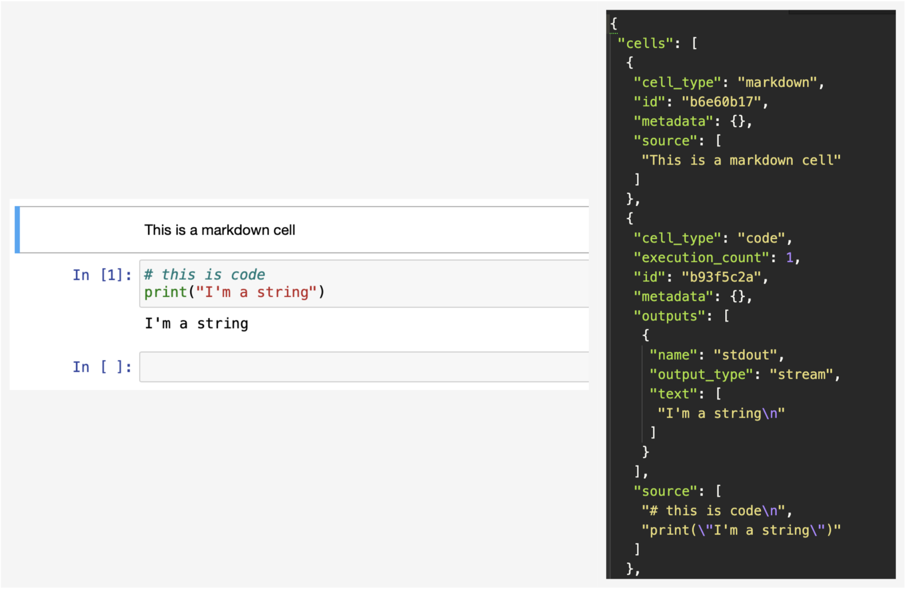This screenshot has width=906, height=589.
Task: Click the "I'm a string" cell output text
Action: (x=197, y=324)
